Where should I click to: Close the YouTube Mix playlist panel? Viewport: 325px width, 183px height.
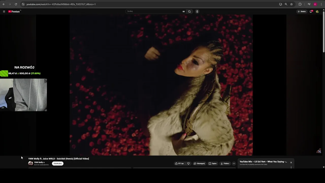[x=291, y=162]
